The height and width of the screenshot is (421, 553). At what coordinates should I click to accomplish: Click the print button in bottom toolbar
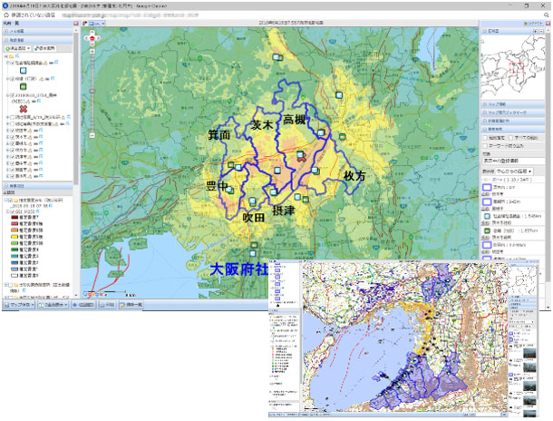pyautogui.click(x=107, y=305)
